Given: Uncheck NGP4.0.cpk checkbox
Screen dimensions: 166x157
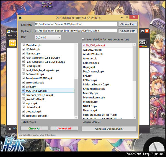Looking at the screenshot, I should point(23,49).
